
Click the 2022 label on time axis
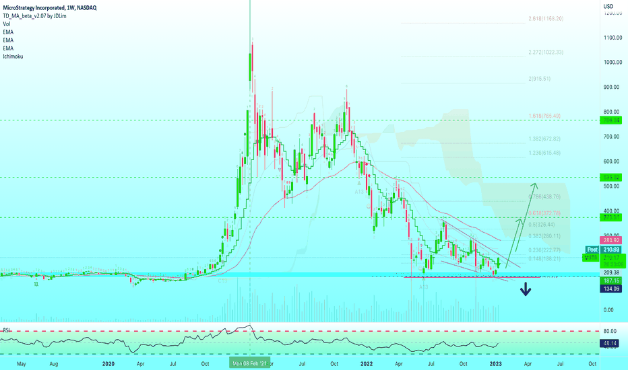click(x=367, y=363)
